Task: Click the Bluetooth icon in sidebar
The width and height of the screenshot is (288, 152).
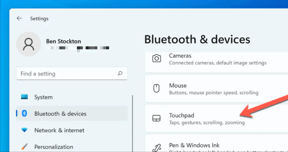Action: tap(24, 114)
